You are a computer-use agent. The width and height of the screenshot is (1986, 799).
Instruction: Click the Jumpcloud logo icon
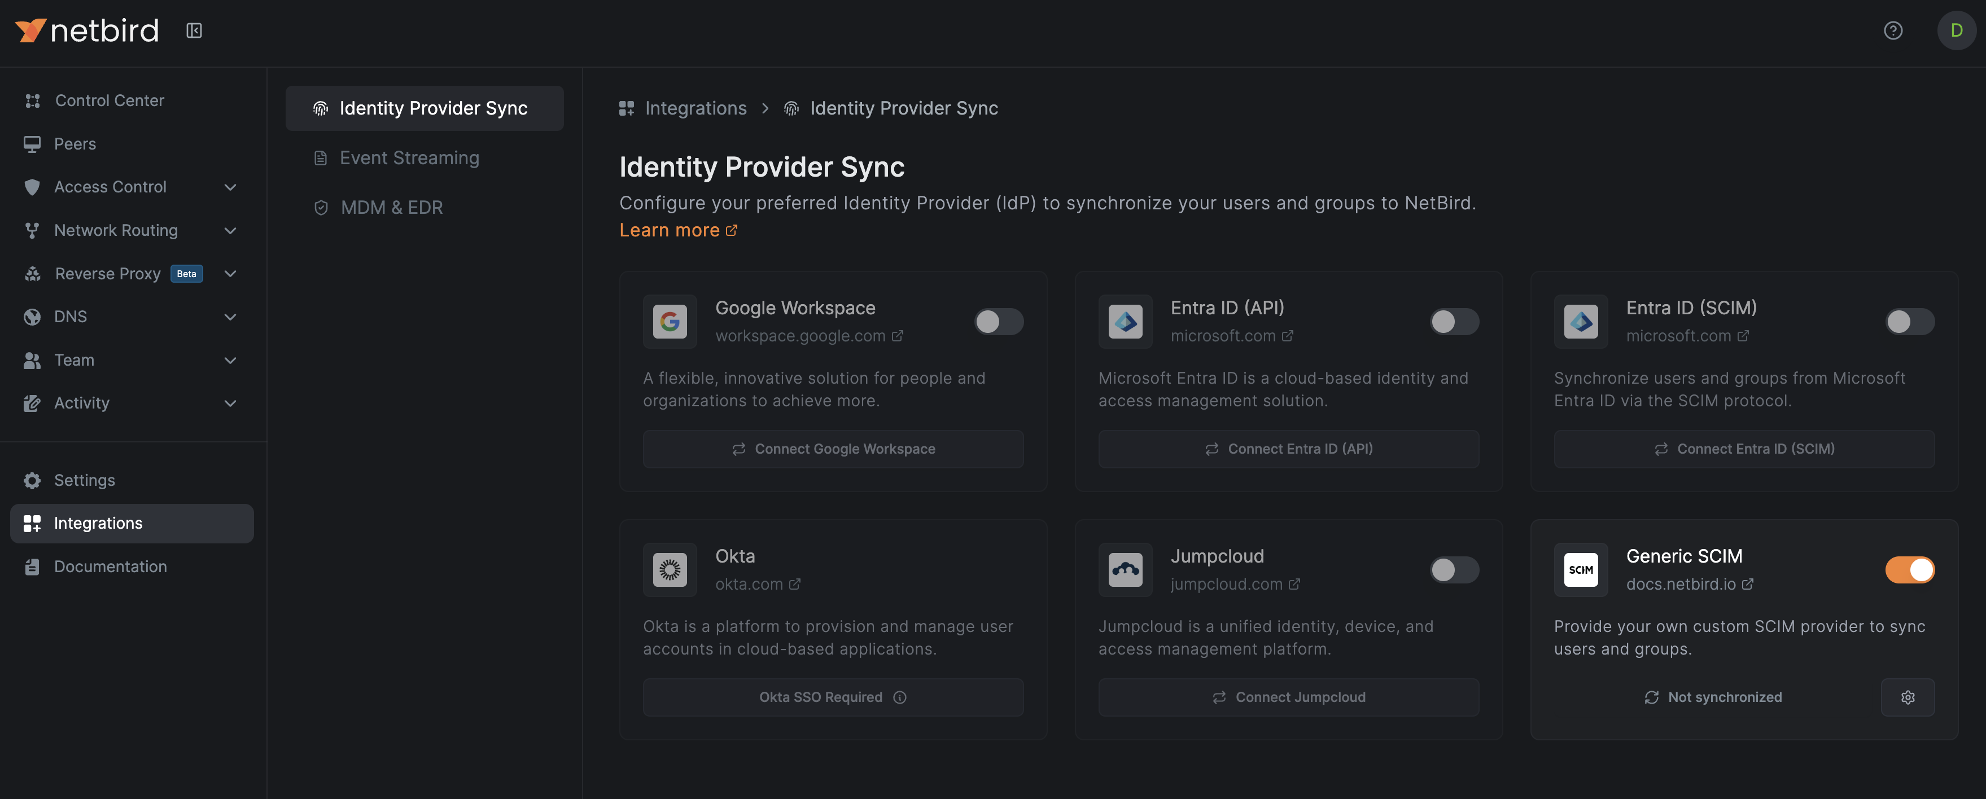[1125, 569]
